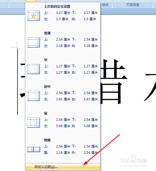Open 自定义边距(A)... custom margins option
The width and height of the screenshot is (156, 171).
63,167
